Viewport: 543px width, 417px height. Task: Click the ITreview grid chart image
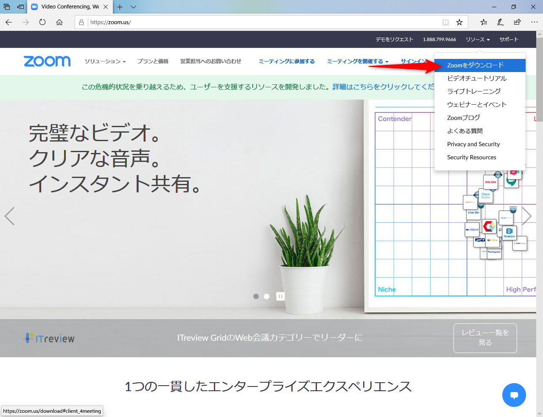pyautogui.click(x=455, y=203)
